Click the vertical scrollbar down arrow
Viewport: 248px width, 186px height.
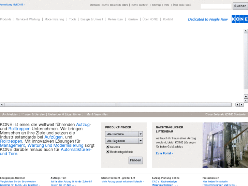246,100
